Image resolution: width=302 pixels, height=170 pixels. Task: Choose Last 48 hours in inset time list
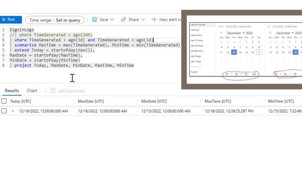pos(197,51)
